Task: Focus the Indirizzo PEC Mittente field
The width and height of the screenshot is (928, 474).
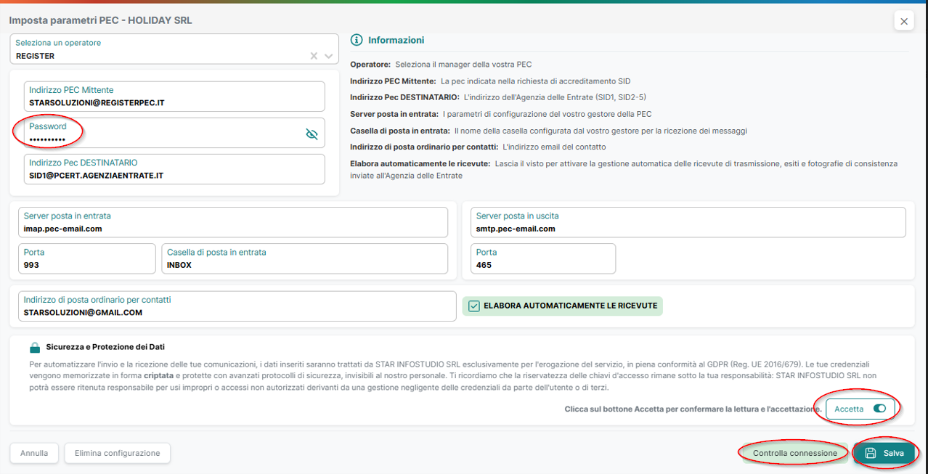Action: pos(174,97)
